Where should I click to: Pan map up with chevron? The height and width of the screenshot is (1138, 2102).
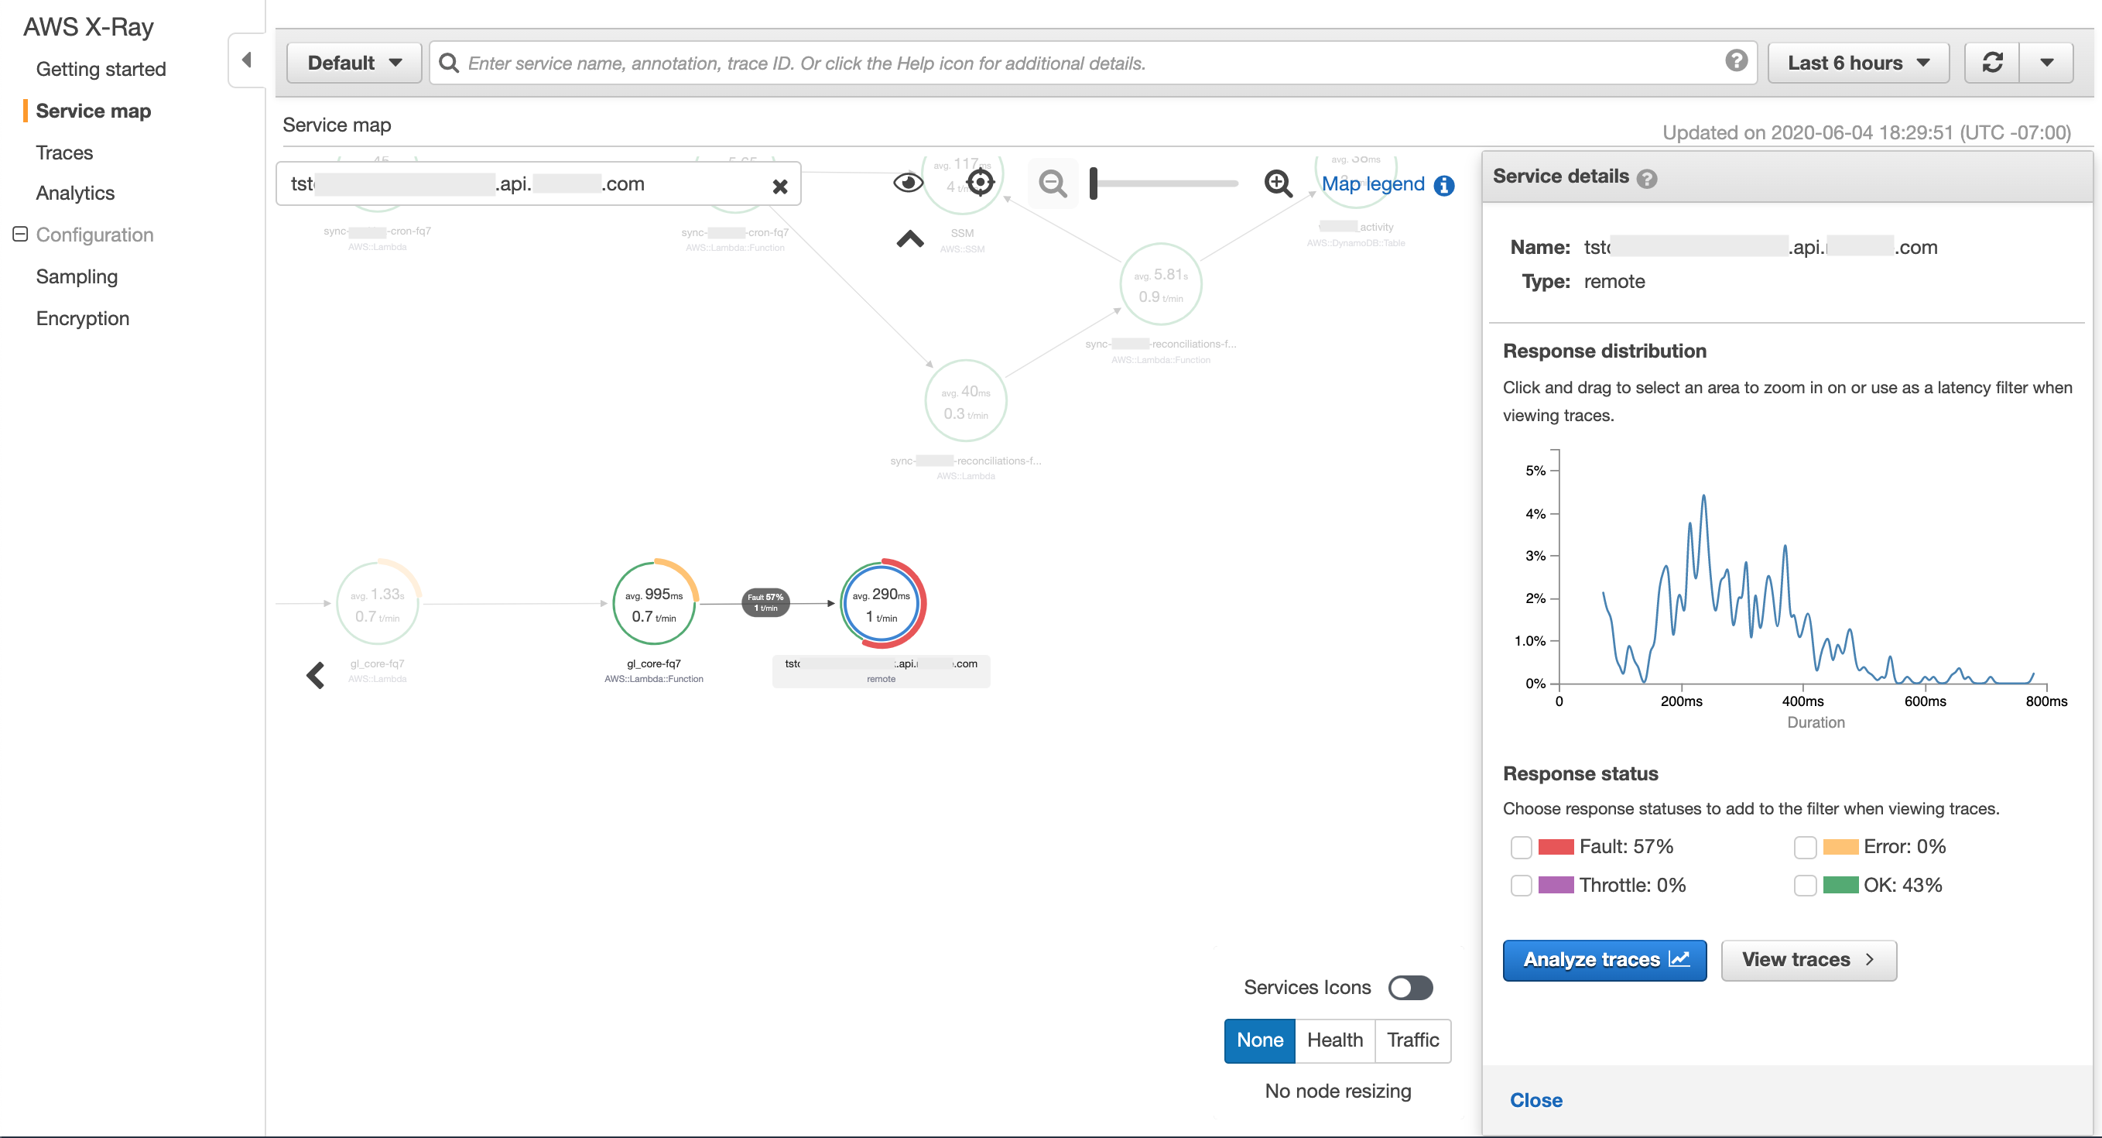pyautogui.click(x=910, y=238)
